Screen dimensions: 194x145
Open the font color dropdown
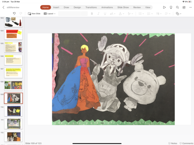click(x=121, y=14)
